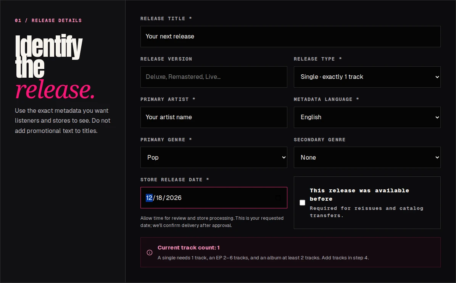Click the 'SECONDARY GENRE' field label
456x283 pixels.
coord(320,140)
